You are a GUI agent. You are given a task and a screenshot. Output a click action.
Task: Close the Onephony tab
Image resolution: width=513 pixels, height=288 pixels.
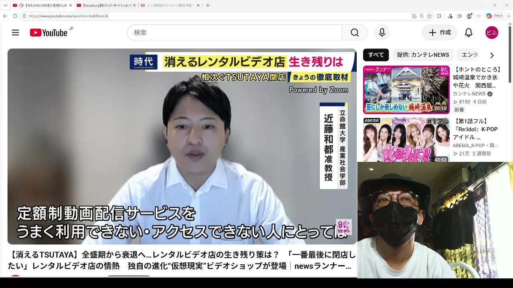(x=135, y=6)
